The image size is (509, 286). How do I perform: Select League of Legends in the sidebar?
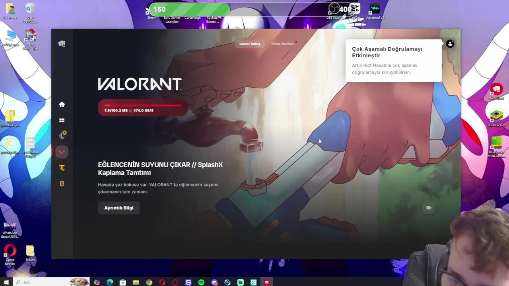tap(62, 135)
